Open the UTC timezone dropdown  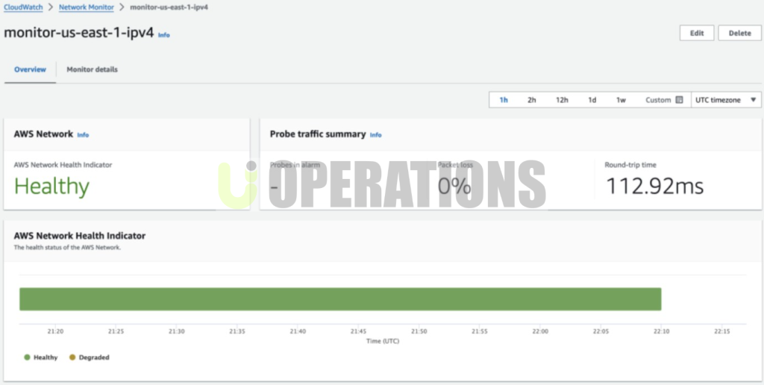coord(726,100)
